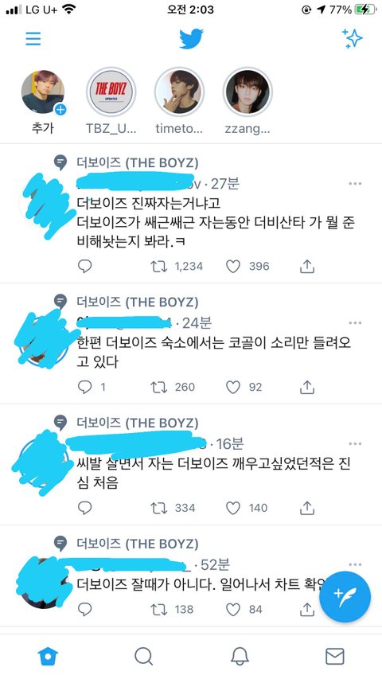Go to Search tab

point(143,657)
